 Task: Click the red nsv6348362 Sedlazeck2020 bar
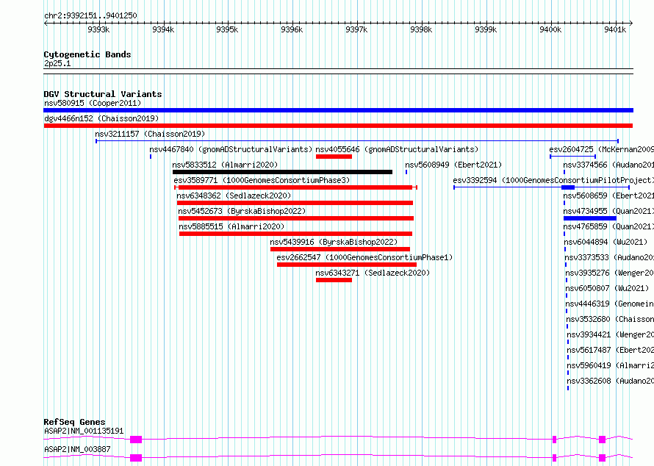[295, 203]
